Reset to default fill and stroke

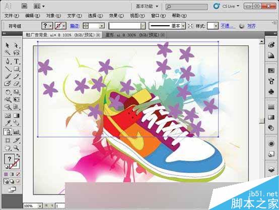pyautogui.click(x=6, y=167)
